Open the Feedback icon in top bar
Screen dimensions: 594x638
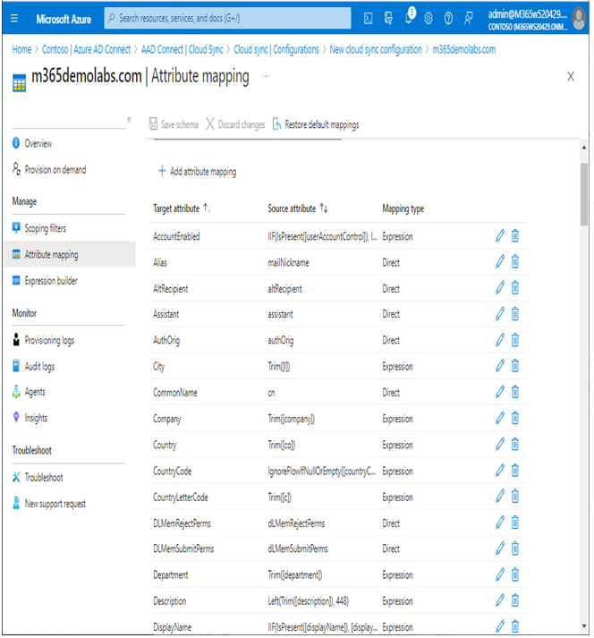468,18
